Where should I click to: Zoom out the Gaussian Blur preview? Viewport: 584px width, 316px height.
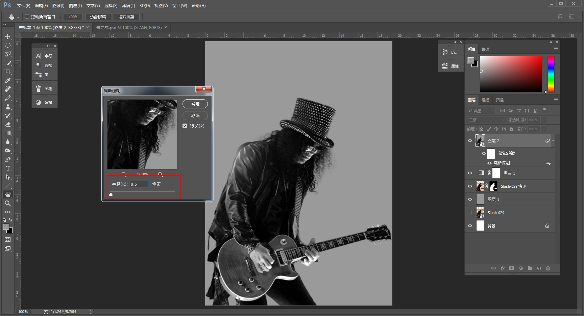pyautogui.click(x=124, y=174)
